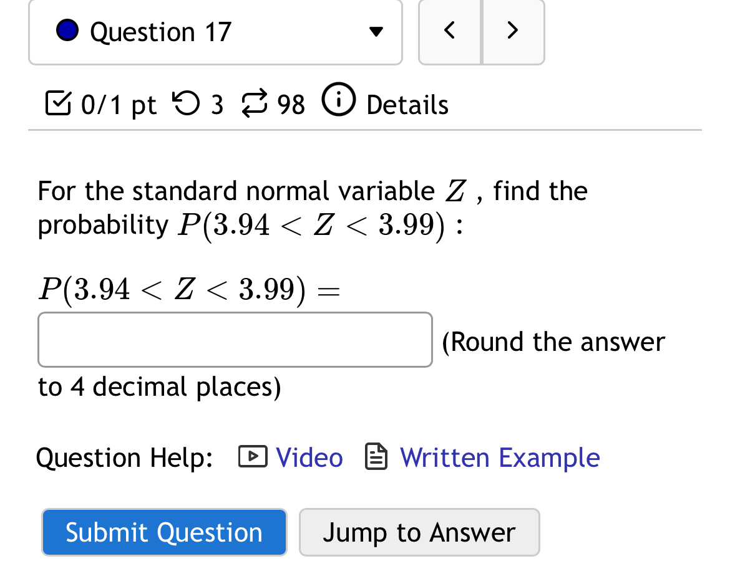Click the score checkbox icon next to 0/1 pt
The height and width of the screenshot is (579, 730).
tap(57, 104)
